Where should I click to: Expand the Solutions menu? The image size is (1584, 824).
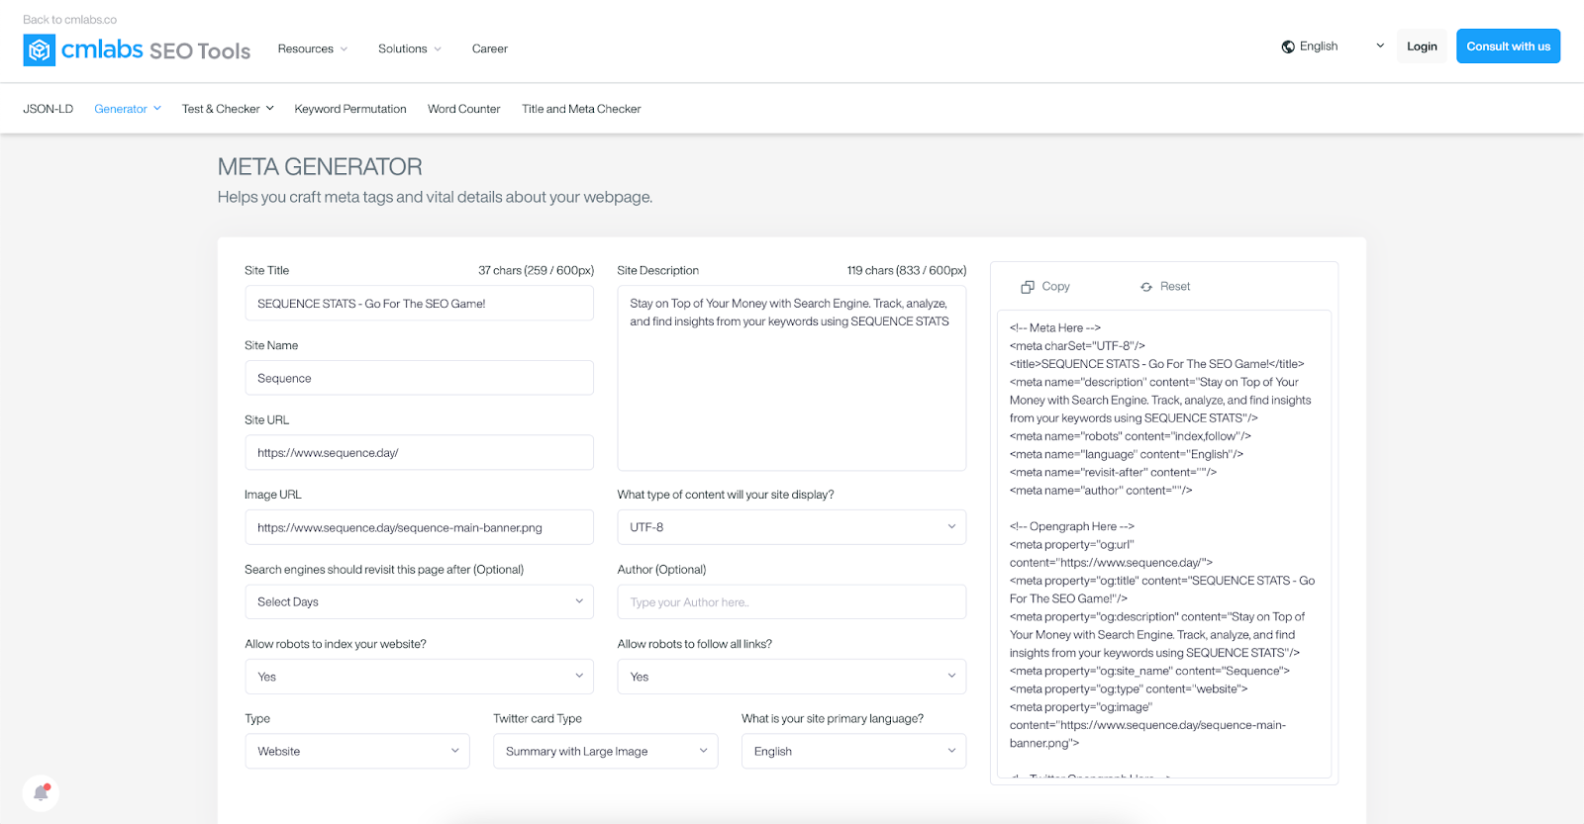point(410,48)
